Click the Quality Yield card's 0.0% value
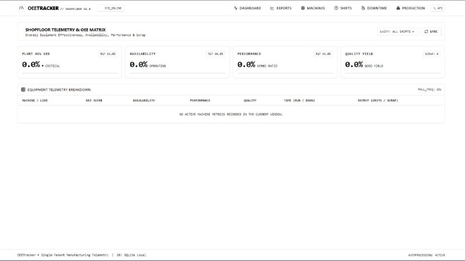 pos(354,64)
